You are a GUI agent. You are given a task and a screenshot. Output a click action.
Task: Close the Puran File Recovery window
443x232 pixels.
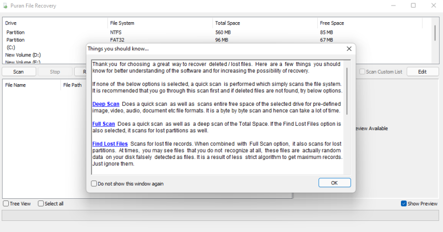[434, 6]
